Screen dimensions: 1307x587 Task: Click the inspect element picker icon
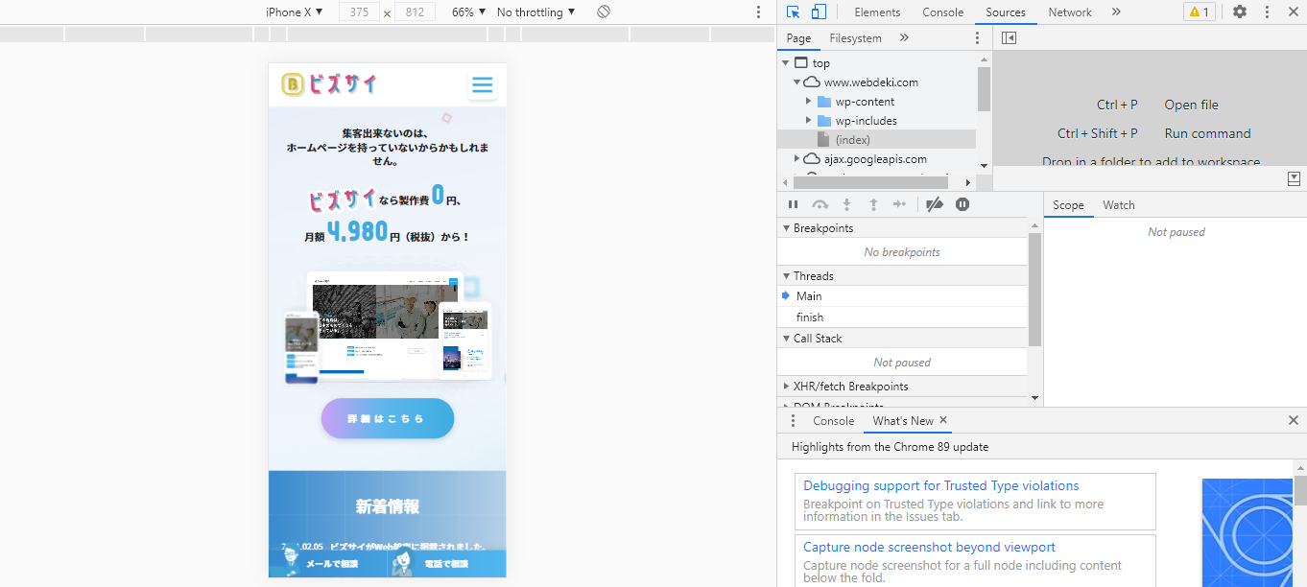coord(793,12)
